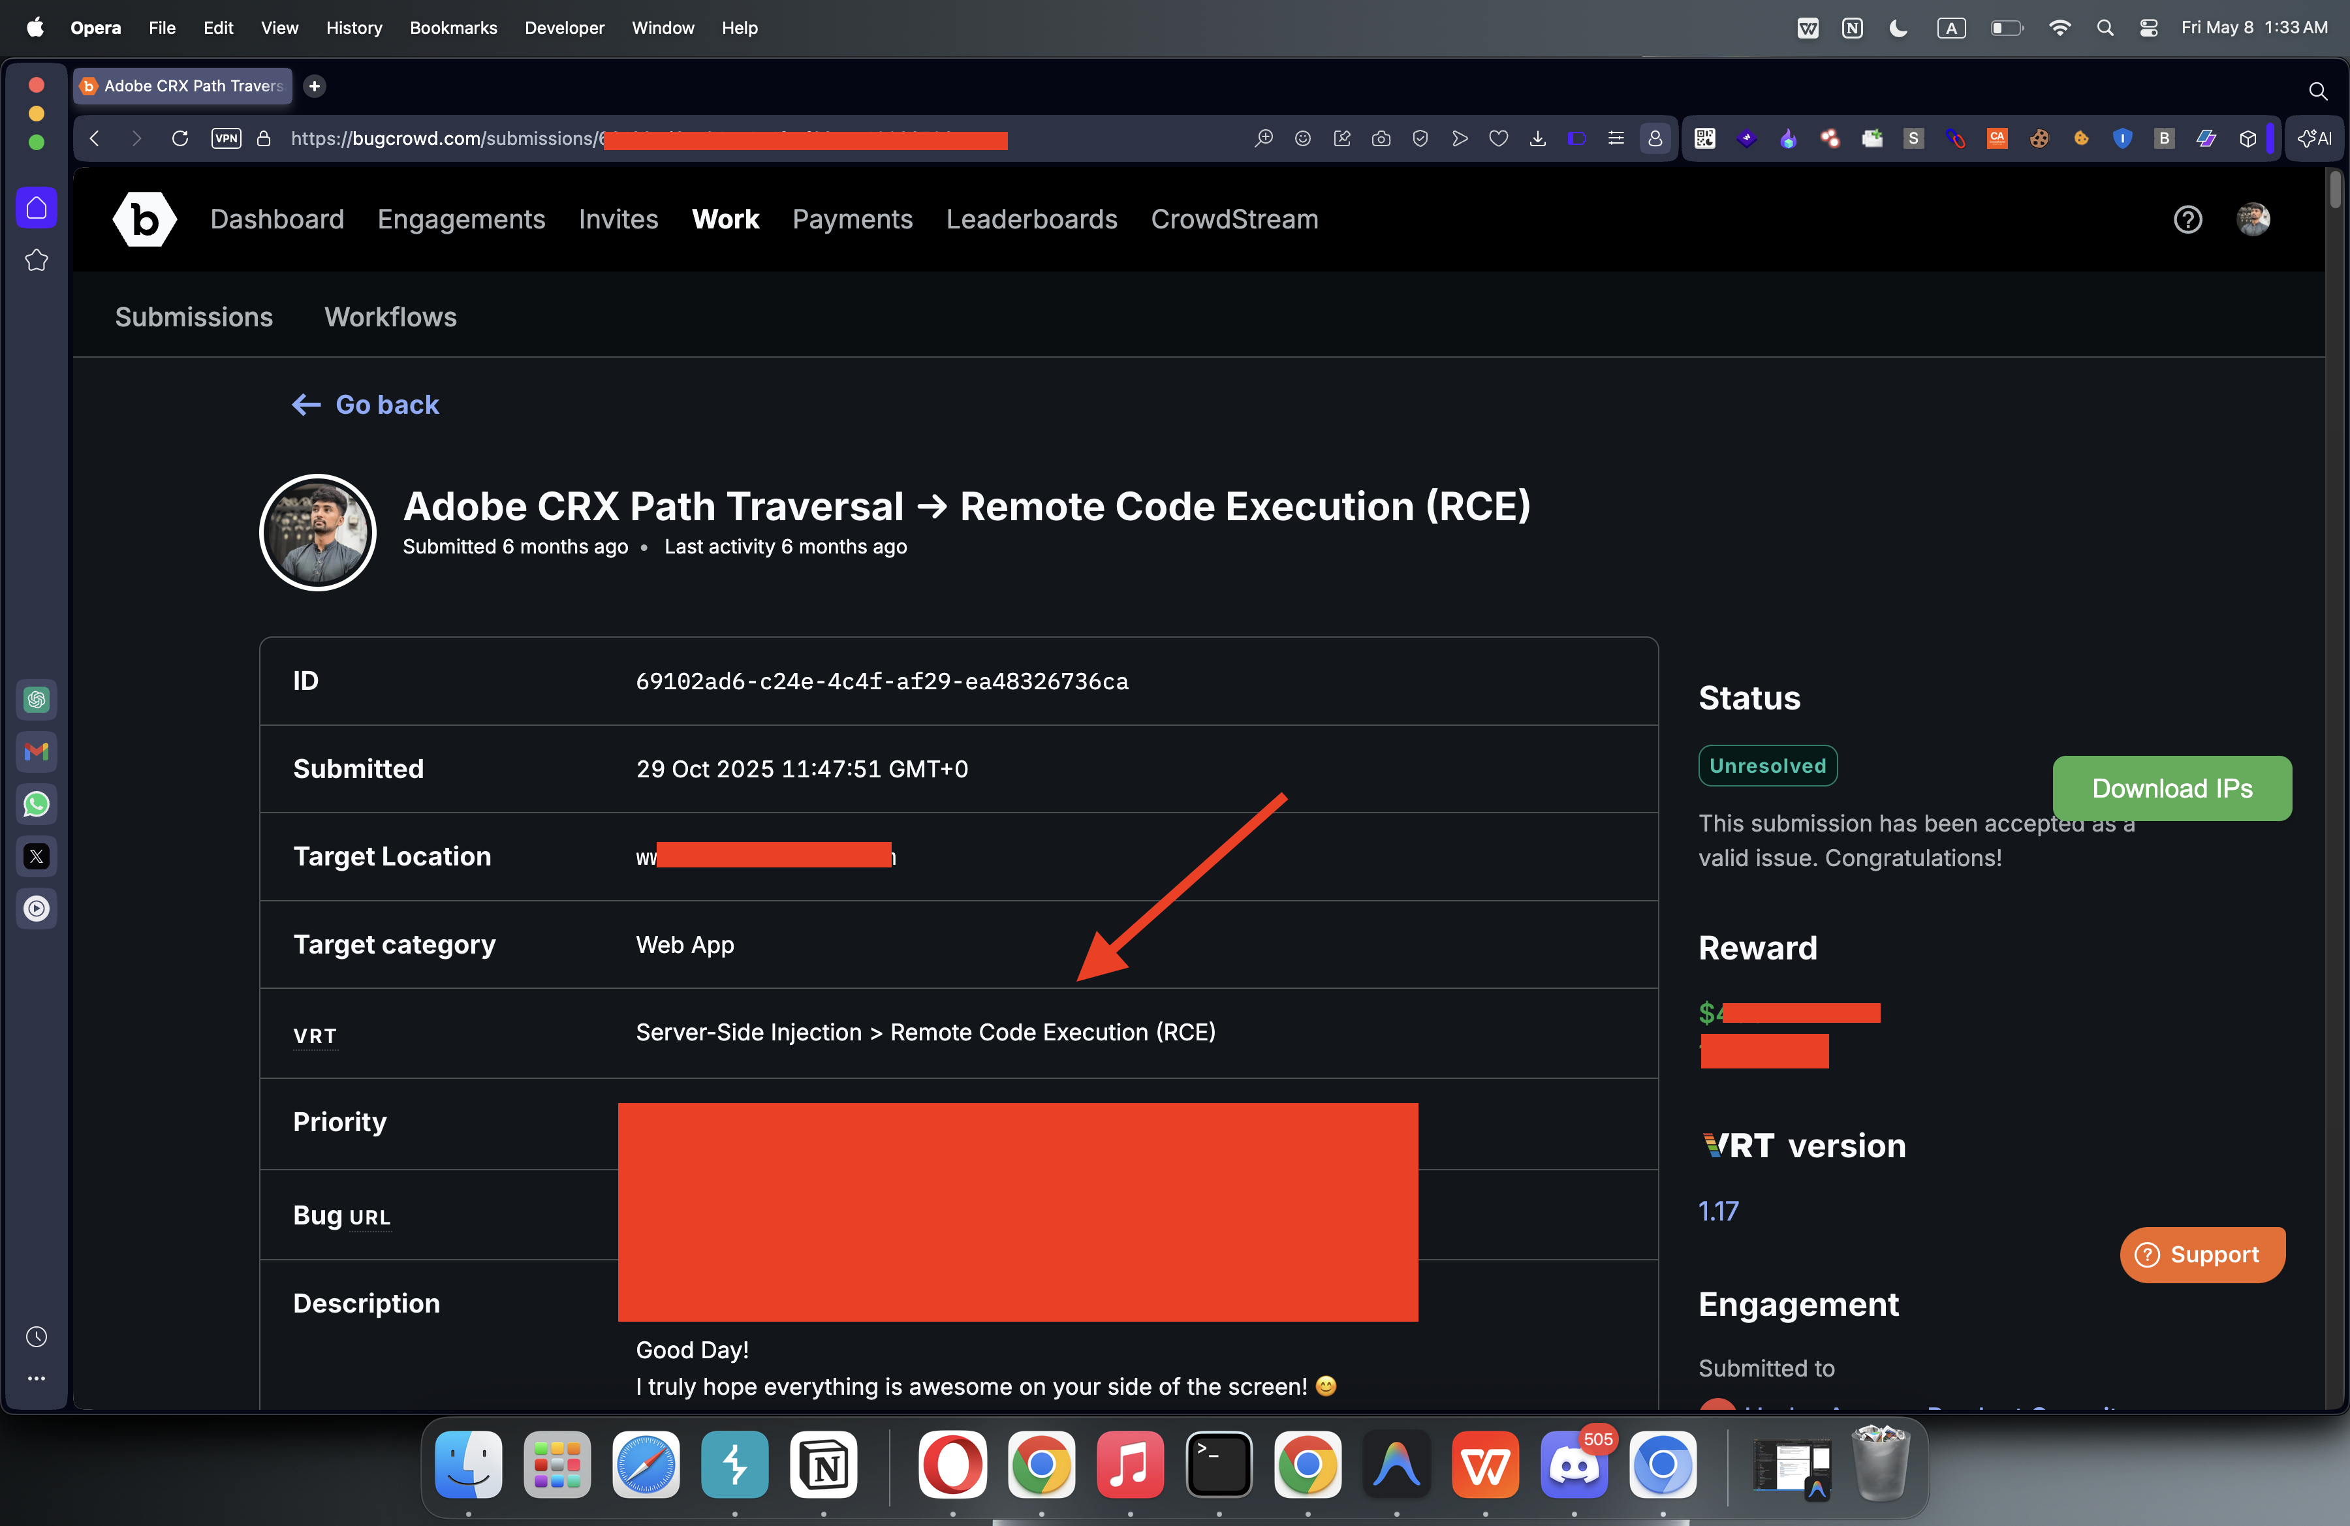Click the page vertical scrollbar
The width and height of the screenshot is (2350, 1526).
tap(2335, 189)
